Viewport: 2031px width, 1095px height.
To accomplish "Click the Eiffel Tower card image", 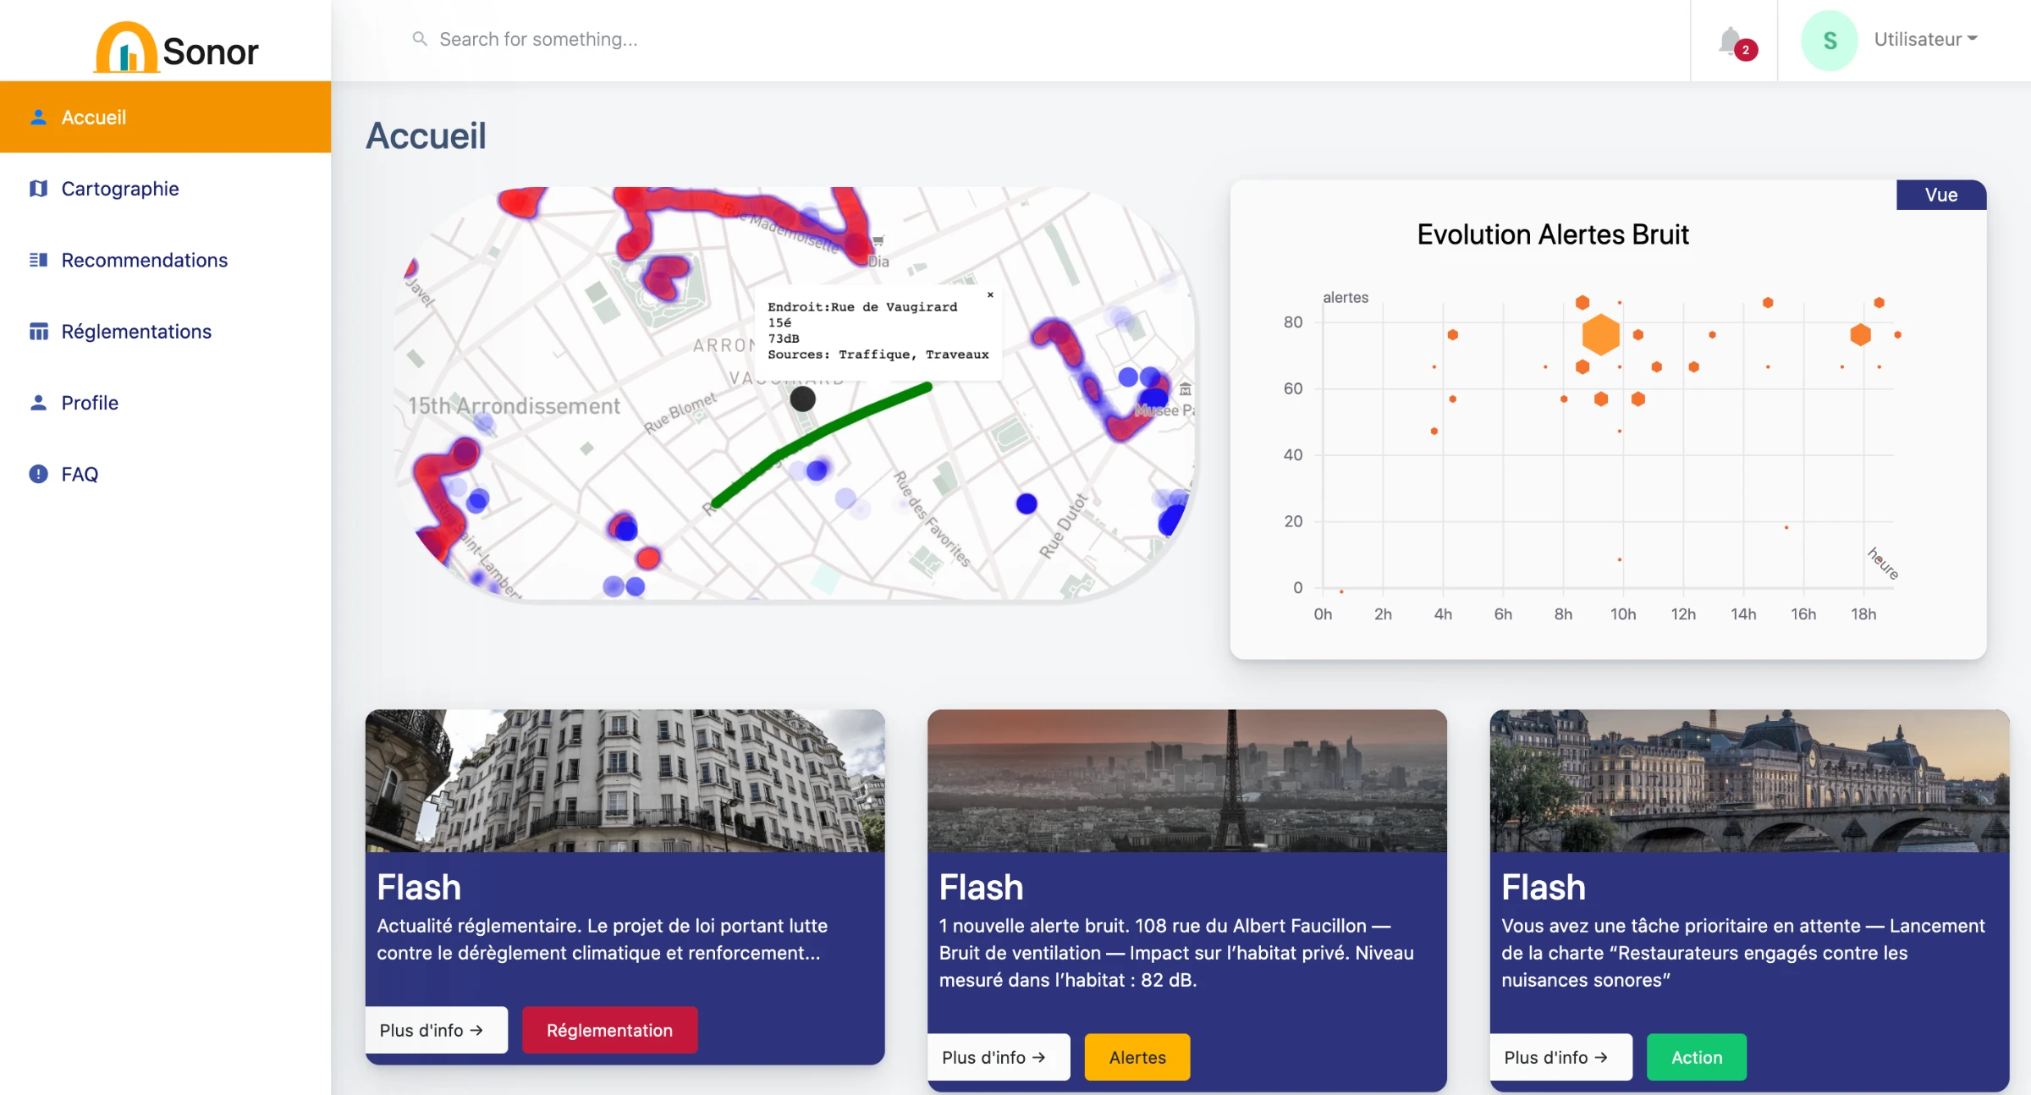I will click(x=1186, y=780).
